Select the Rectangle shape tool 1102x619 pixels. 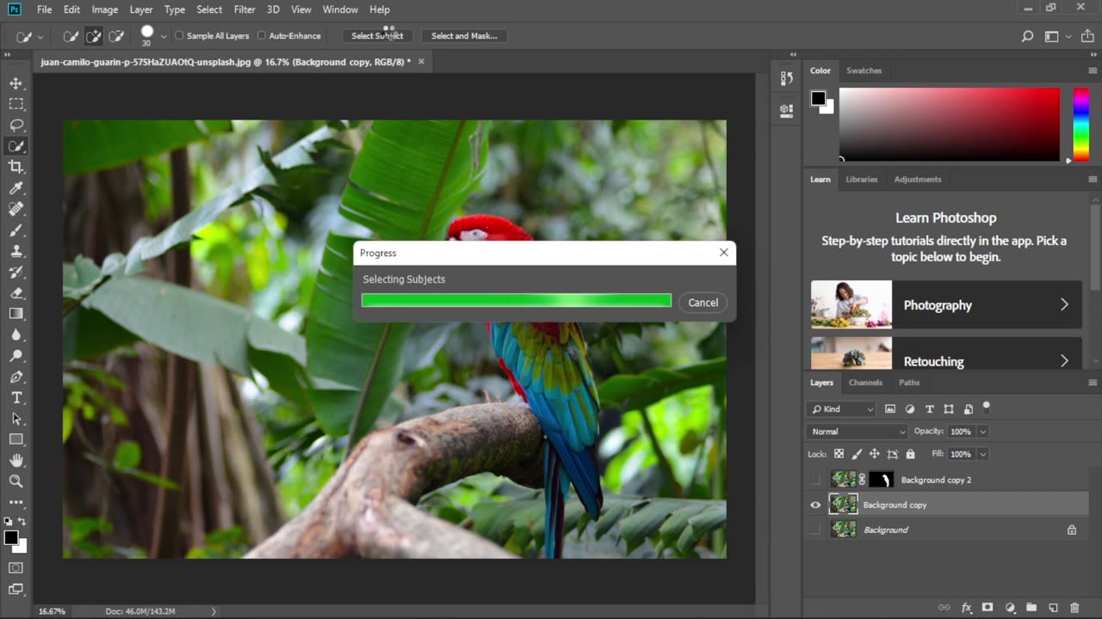pos(16,439)
